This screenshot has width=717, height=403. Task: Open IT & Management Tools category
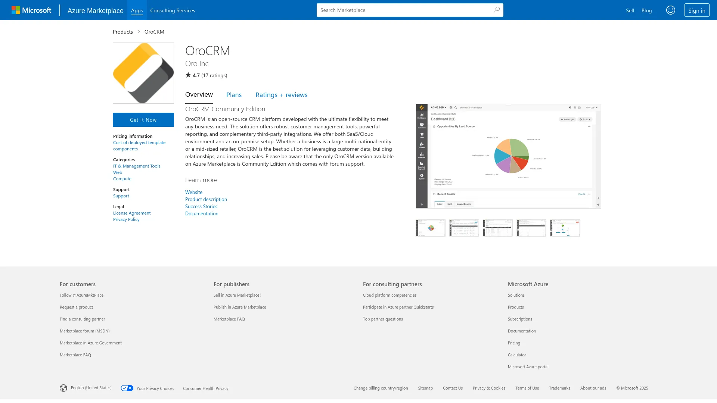(x=137, y=166)
